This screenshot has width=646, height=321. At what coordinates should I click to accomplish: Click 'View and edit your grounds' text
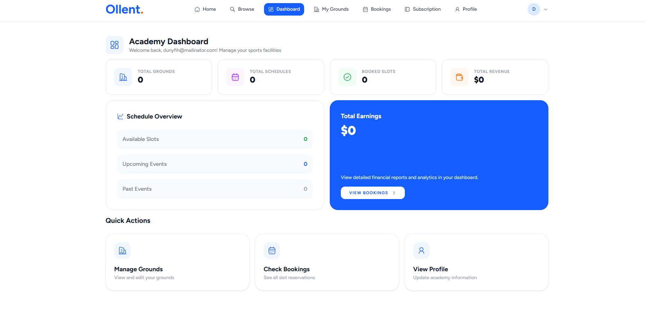(144, 278)
